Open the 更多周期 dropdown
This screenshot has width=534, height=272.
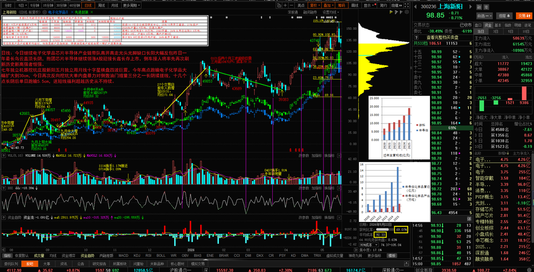point(131,5)
